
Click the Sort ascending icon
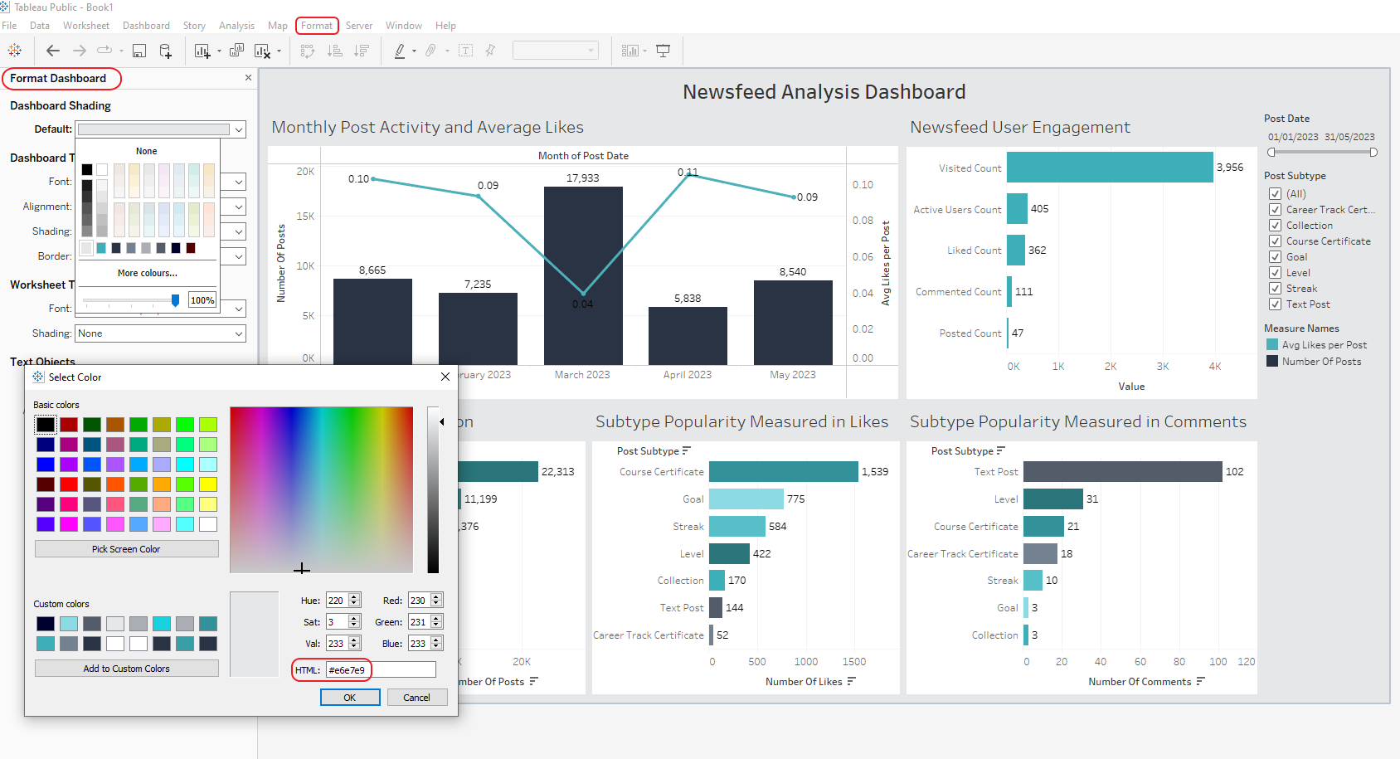335,51
